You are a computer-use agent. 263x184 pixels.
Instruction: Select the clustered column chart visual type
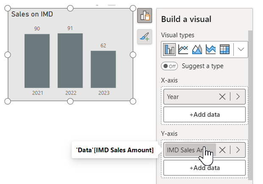[169, 49]
